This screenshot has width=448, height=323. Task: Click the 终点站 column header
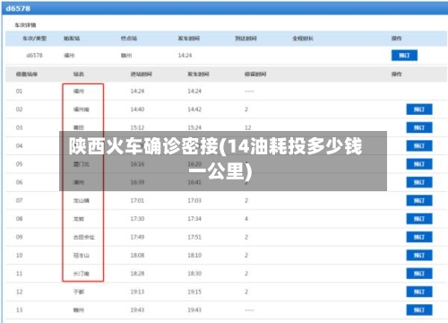(129, 39)
